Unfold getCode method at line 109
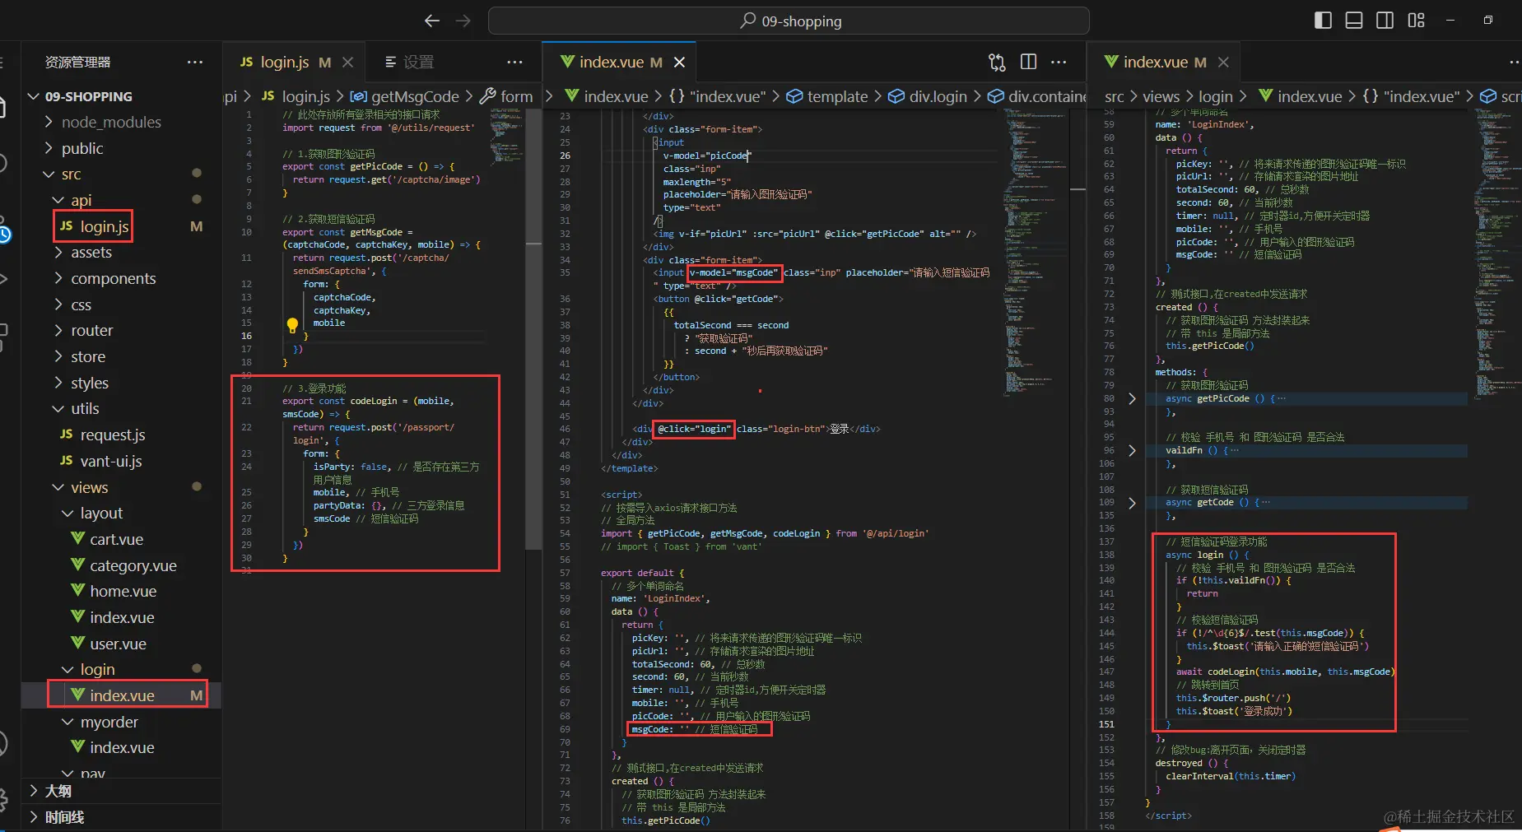1522x832 pixels. click(x=1132, y=503)
